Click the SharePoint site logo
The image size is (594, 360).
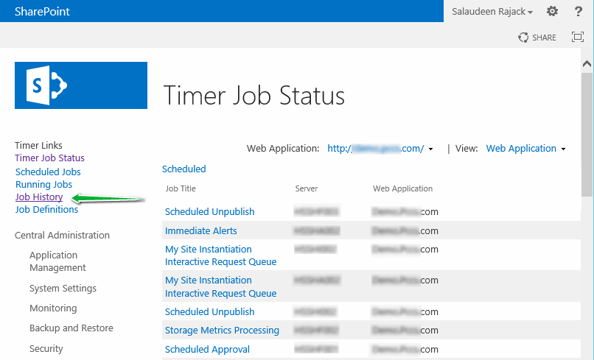(80, 85)
